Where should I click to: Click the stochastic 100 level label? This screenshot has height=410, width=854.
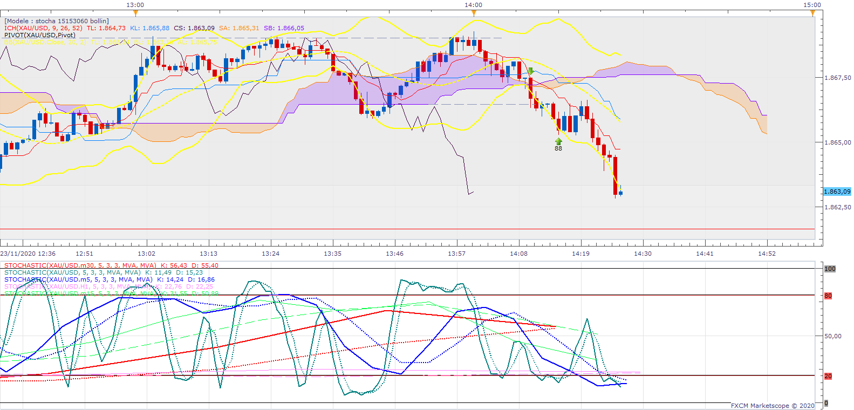(830, 269)
